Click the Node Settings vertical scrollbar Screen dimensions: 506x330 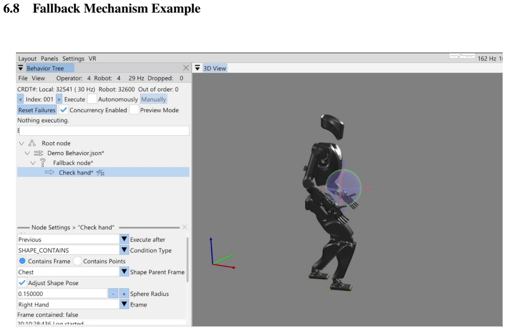[188, 260]
